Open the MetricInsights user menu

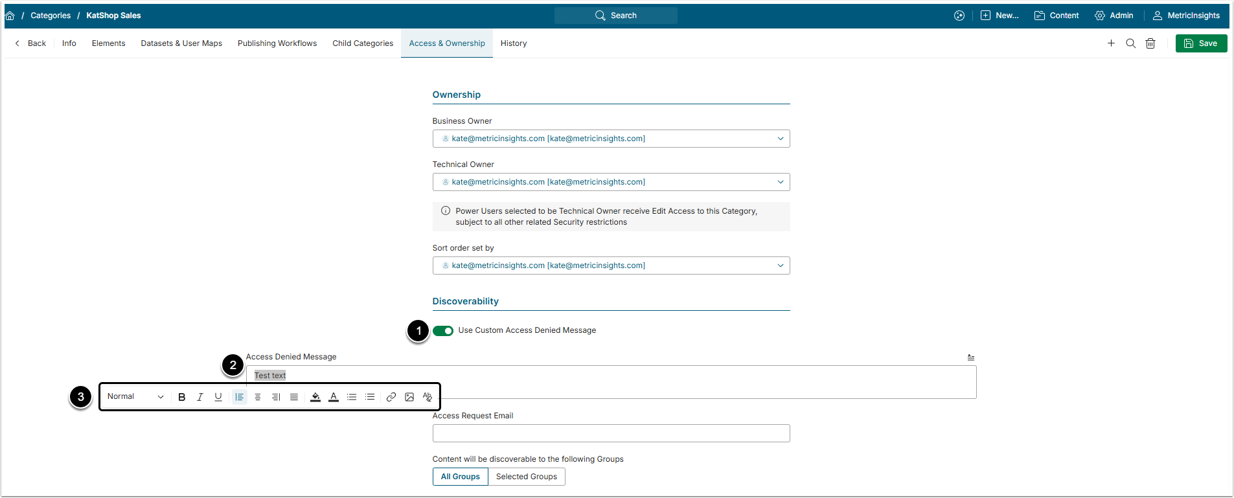coord(1186,16)
